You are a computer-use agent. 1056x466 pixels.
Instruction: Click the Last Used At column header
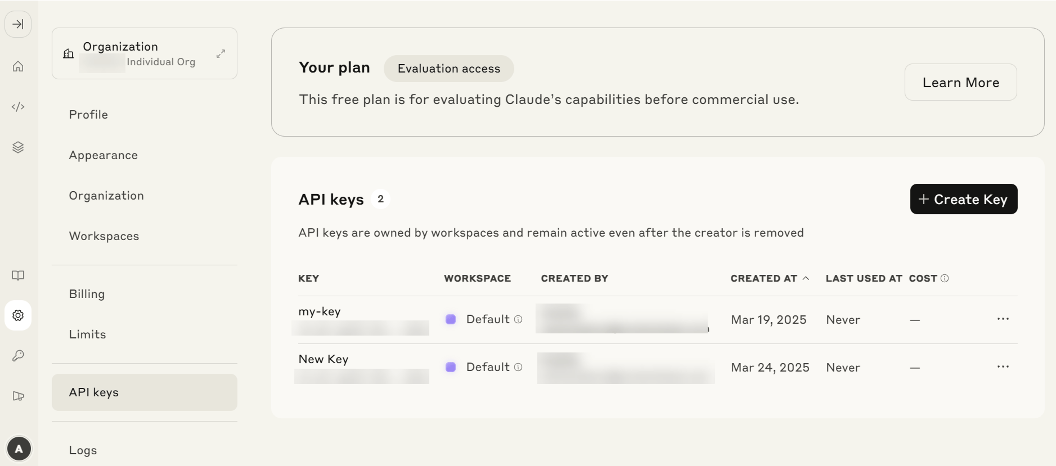coord(864,278)
